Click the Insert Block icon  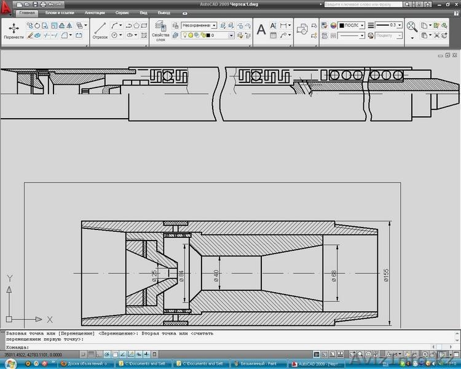302,30
